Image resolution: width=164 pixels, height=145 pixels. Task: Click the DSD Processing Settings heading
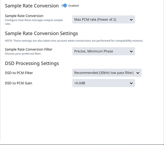pyautogui.click(x=32, y=64)
